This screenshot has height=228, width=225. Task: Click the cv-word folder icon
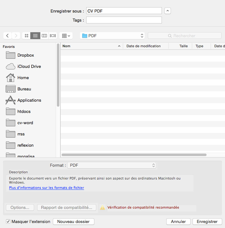click(x=10, y=123)
